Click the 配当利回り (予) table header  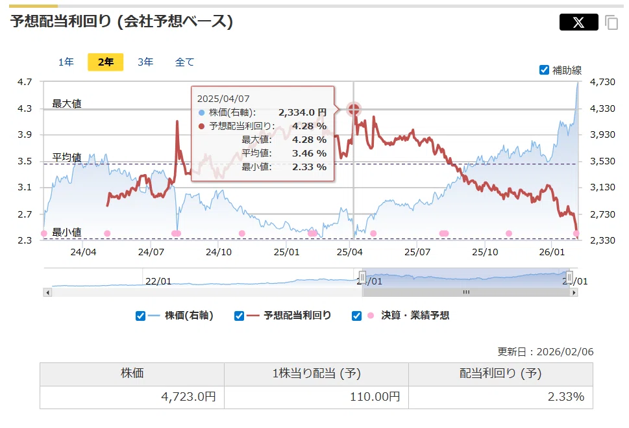click(500, 374)
